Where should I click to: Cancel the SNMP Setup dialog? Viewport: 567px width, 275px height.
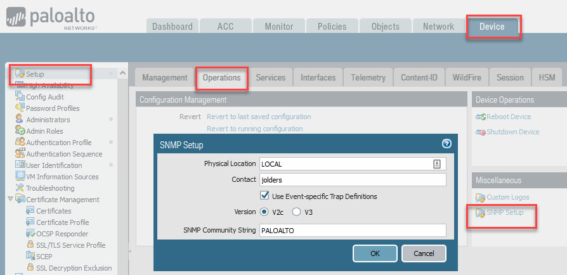(424, 253)
